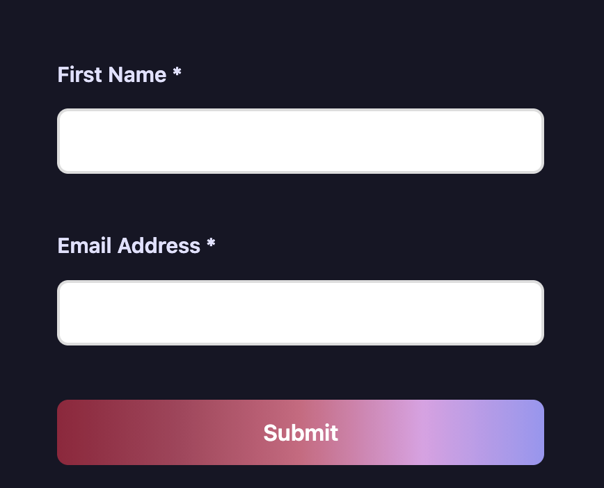Image resolution: width=604 pixels, height=488 pixels.
Task: Activate the top white text field
Action: [300, 141]
